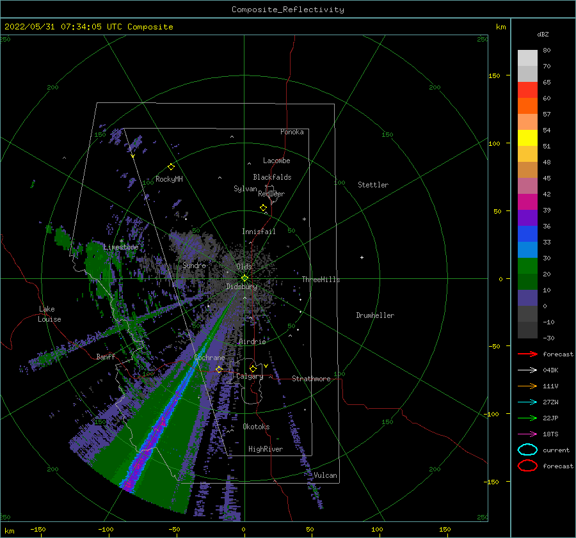
Task: Click the Olds town label
Action: [244, 267]
